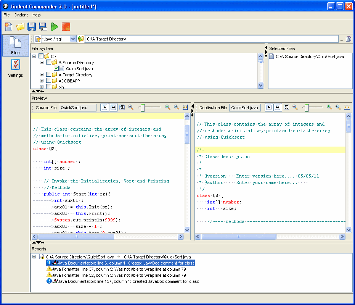Click the green Run formatting play button
The width and height of the screenshot is (355, 305).
tap(54, 27)
